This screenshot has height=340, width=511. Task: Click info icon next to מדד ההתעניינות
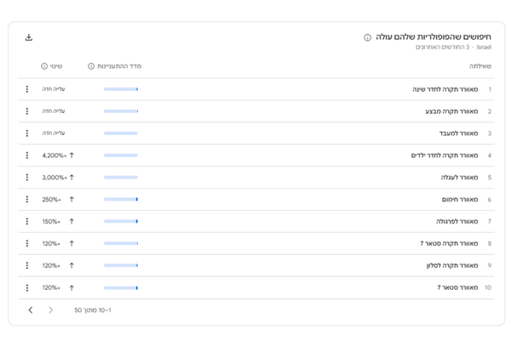pos(91,65)
